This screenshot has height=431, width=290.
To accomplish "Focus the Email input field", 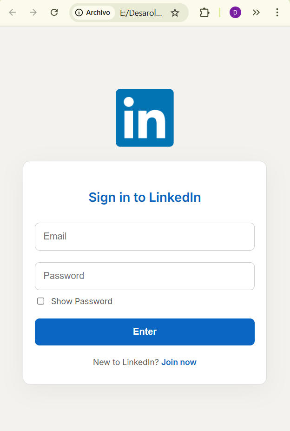I will point(145,237).
